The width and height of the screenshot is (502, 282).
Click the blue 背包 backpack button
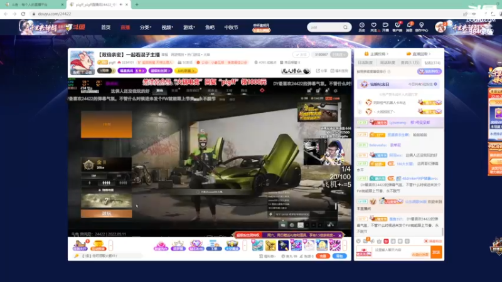pyautogui.click(x=339, y=256)
